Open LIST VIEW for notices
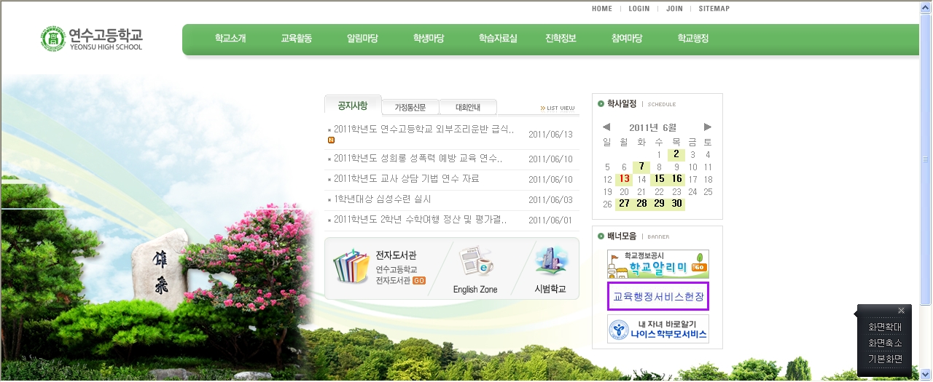 (558, 108)
